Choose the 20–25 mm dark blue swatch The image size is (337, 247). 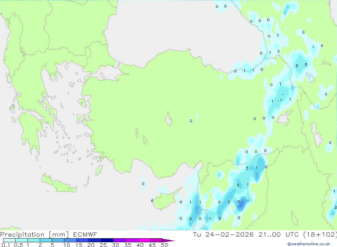tap(95, 240)
